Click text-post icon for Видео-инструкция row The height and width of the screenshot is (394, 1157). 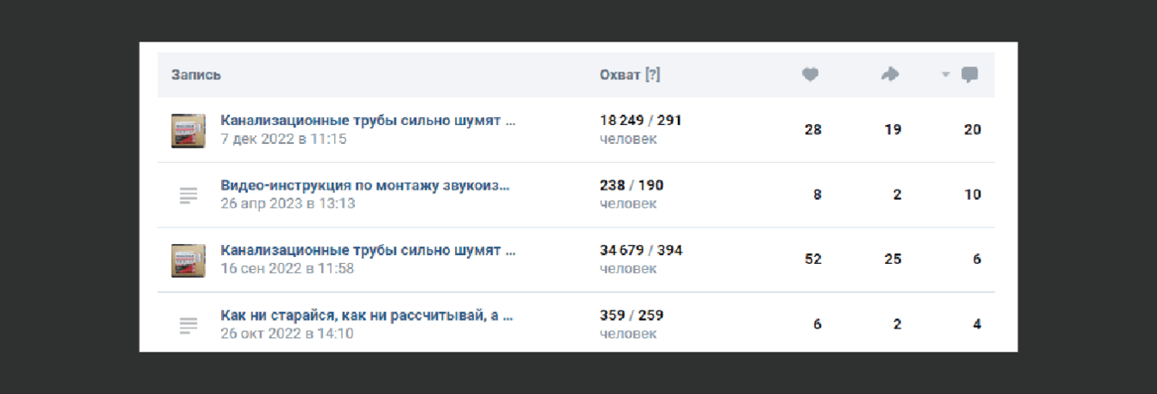(188, 195)
